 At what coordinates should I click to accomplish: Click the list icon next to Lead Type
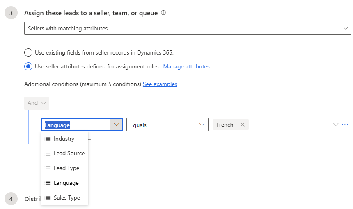(48, 168)
